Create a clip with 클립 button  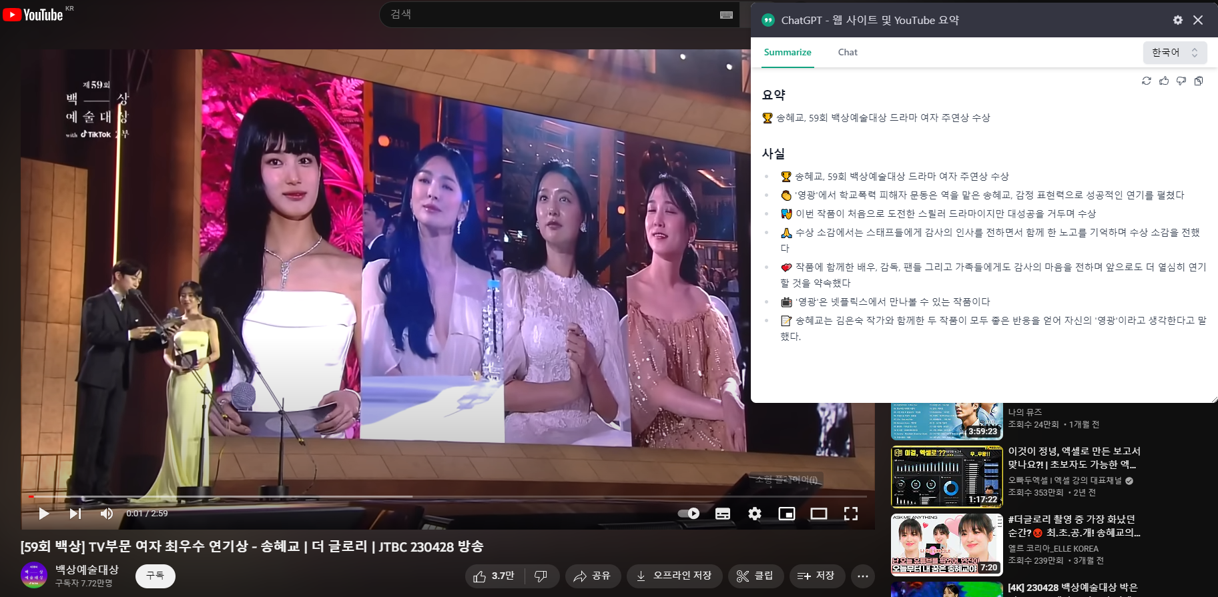click(755, 576)
